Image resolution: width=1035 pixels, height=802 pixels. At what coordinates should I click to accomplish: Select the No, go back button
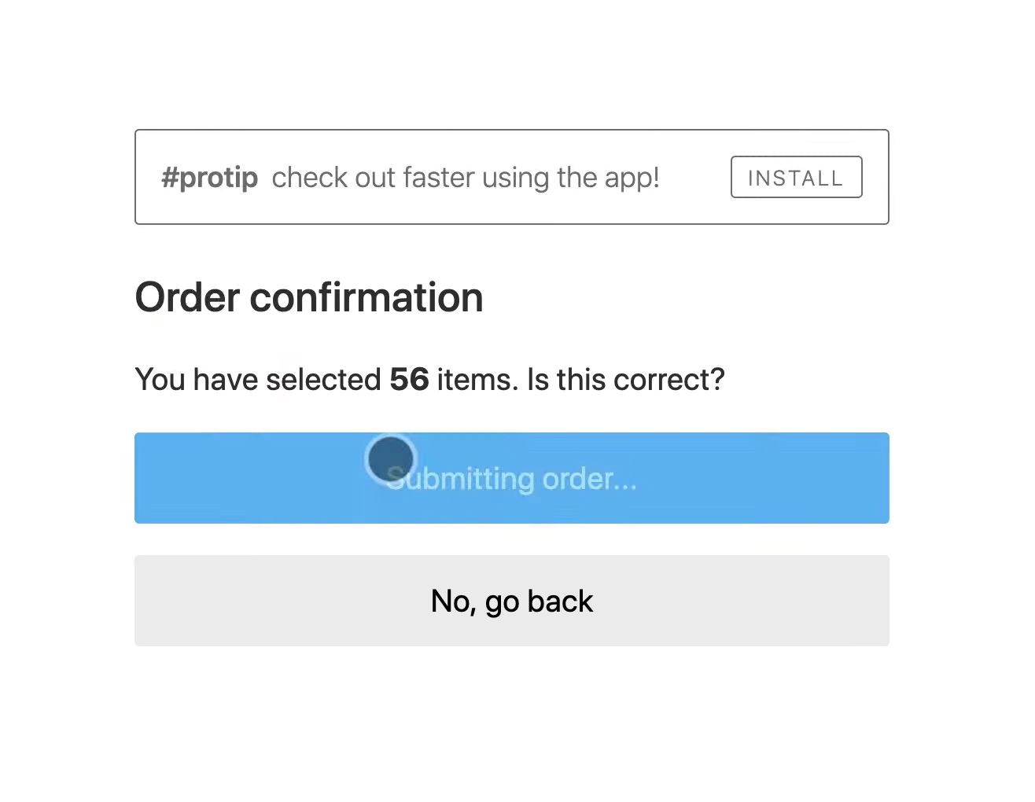click(511, 601)
